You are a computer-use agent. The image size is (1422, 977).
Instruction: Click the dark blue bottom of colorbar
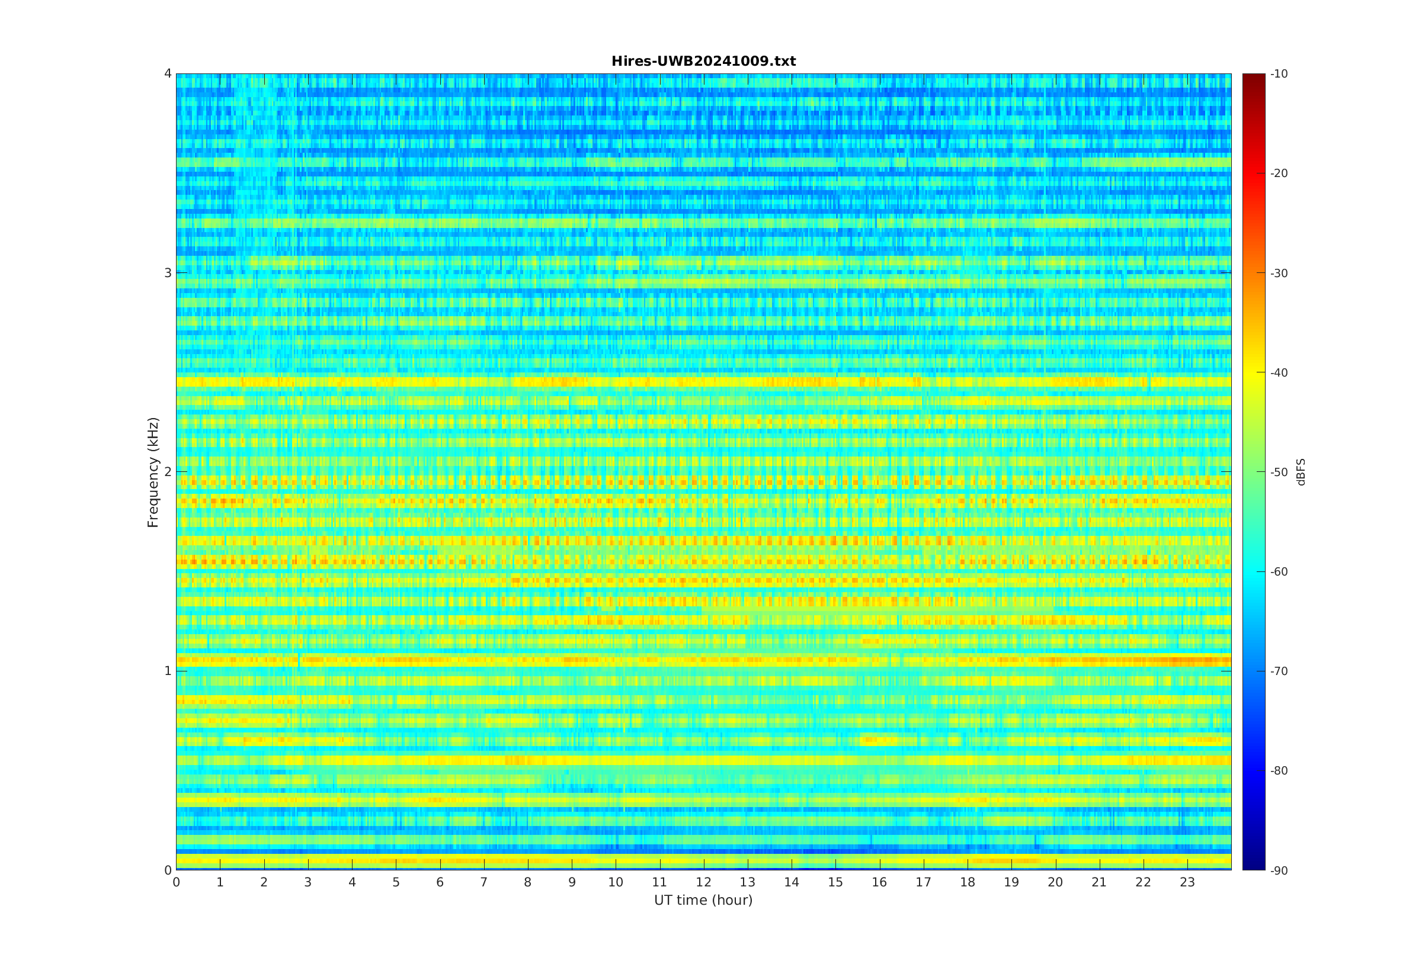point(1253,864)
